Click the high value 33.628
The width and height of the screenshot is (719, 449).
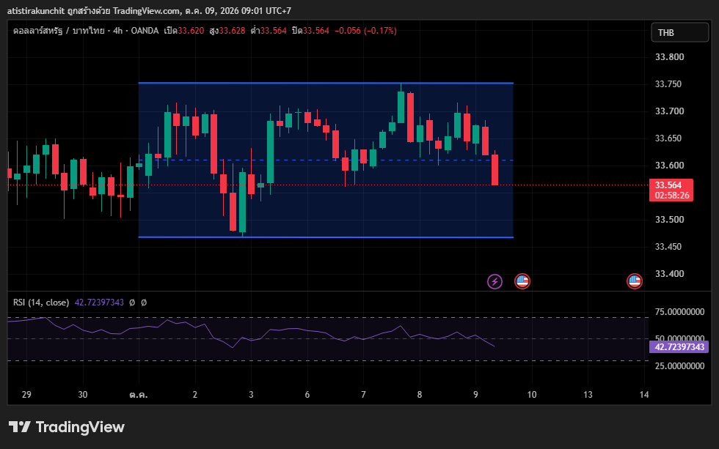point(232,31)
